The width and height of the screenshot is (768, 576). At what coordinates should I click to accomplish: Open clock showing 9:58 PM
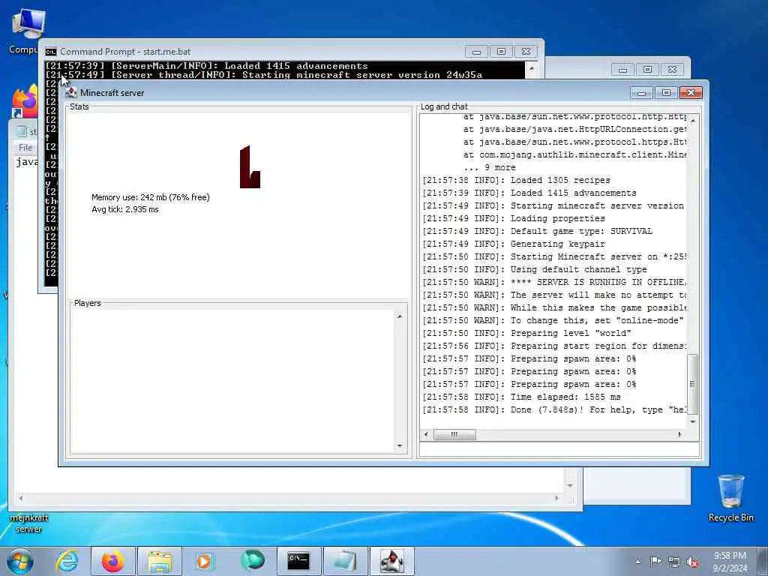click(x=730, y=562)
